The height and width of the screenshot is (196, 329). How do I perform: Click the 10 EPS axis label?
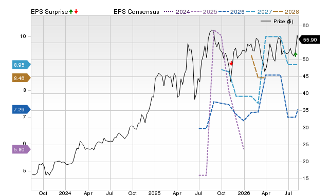point(23,36)
